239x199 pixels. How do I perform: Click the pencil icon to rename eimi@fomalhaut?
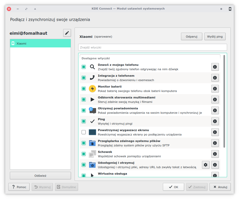click(67, 33)
